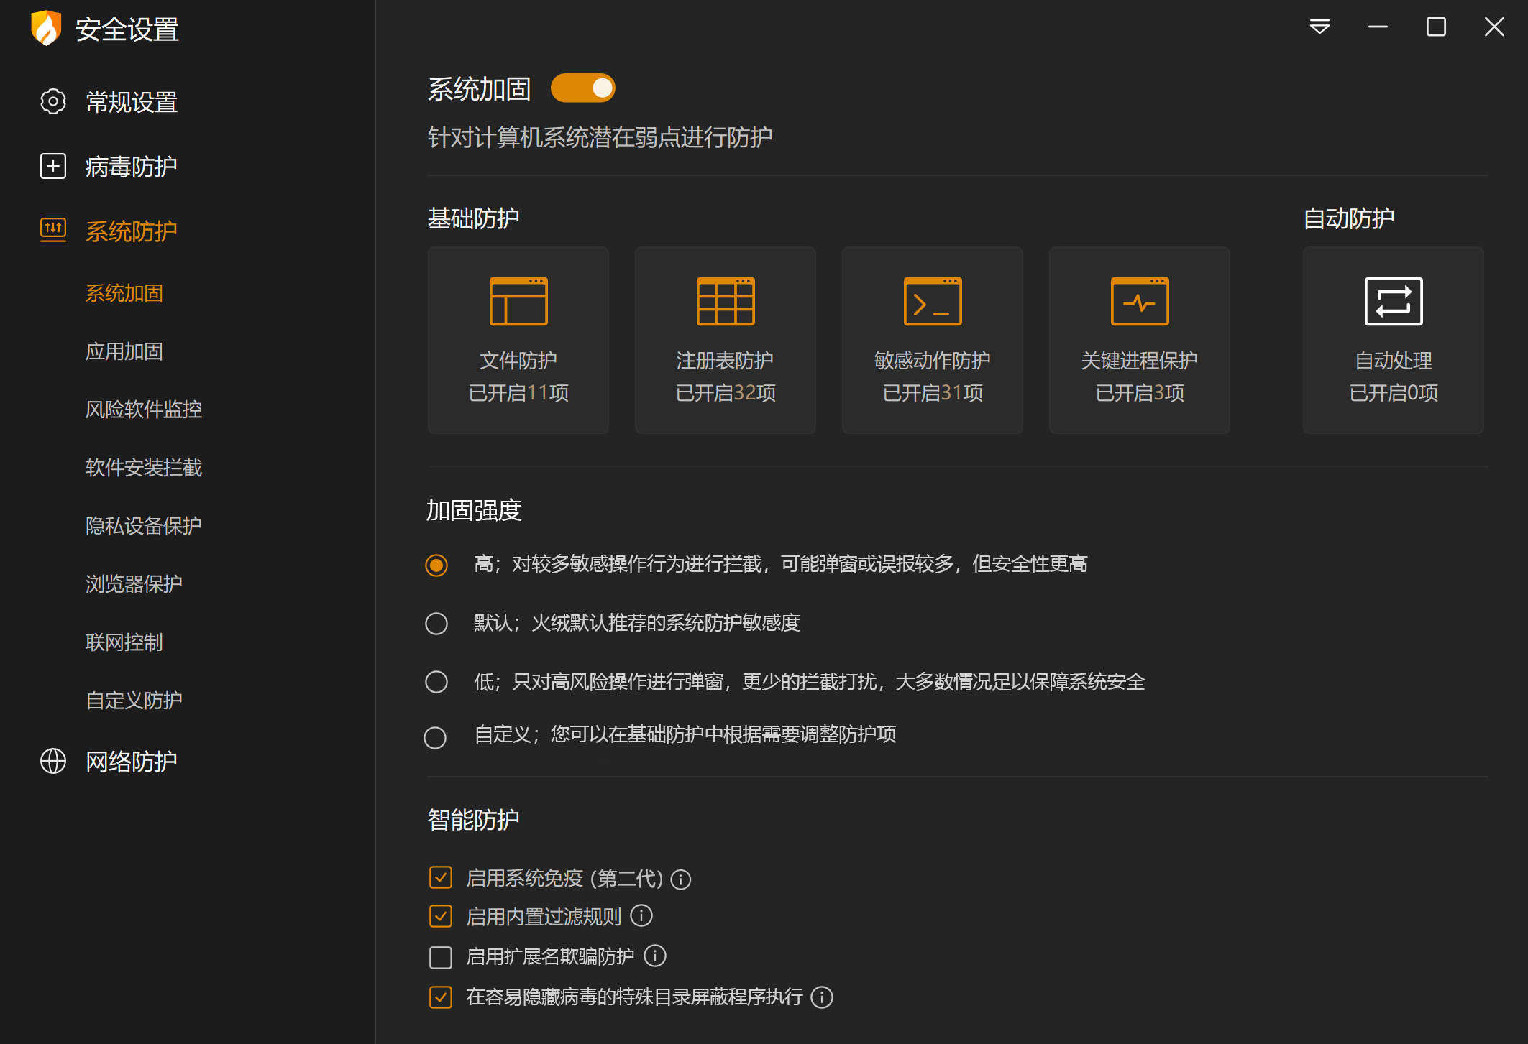Turn off the 系统加固 toggle

pos(583,88)
